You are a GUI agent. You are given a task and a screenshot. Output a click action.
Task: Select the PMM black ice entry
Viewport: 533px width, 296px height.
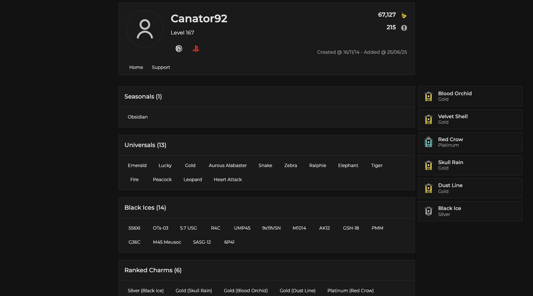coord(377,228)
